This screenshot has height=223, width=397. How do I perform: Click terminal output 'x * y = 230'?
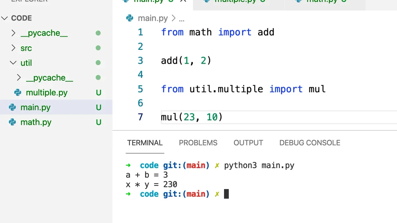(152, 184)
